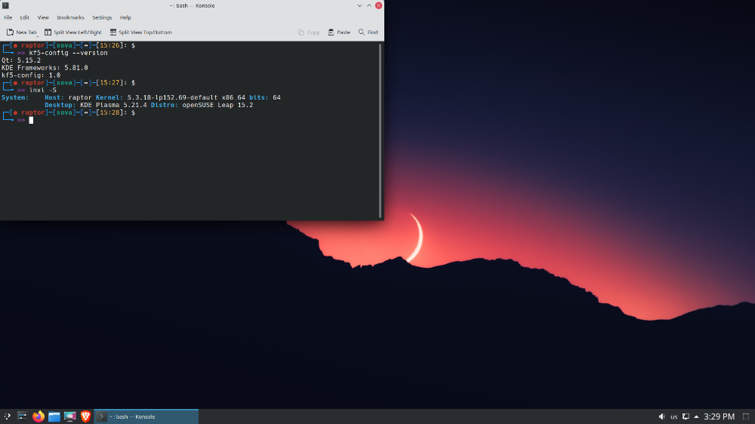The height and width of the screenshot is (424, 755).
Task: Click the 'System:' label in output
Action: (x=15, y=97)
